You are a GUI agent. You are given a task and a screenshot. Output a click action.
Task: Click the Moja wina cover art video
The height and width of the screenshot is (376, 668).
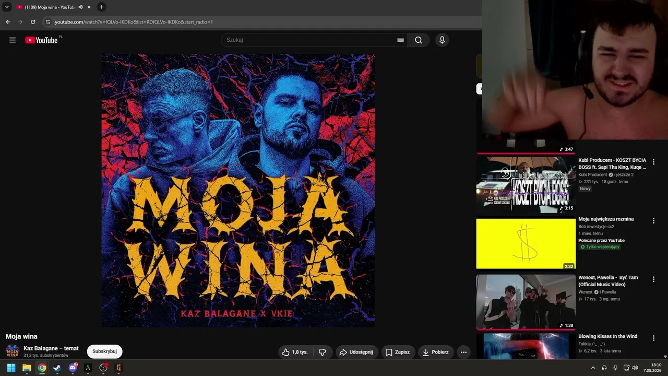[x=238, y=191]
